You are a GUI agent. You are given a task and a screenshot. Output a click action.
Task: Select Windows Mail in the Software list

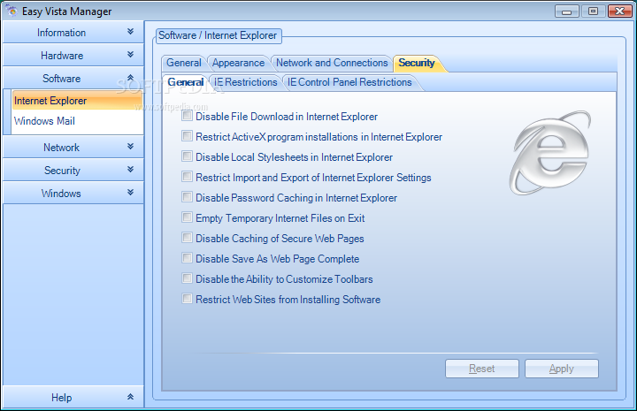point(77,121)
